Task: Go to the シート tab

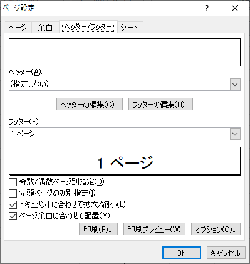Action: 130,28
